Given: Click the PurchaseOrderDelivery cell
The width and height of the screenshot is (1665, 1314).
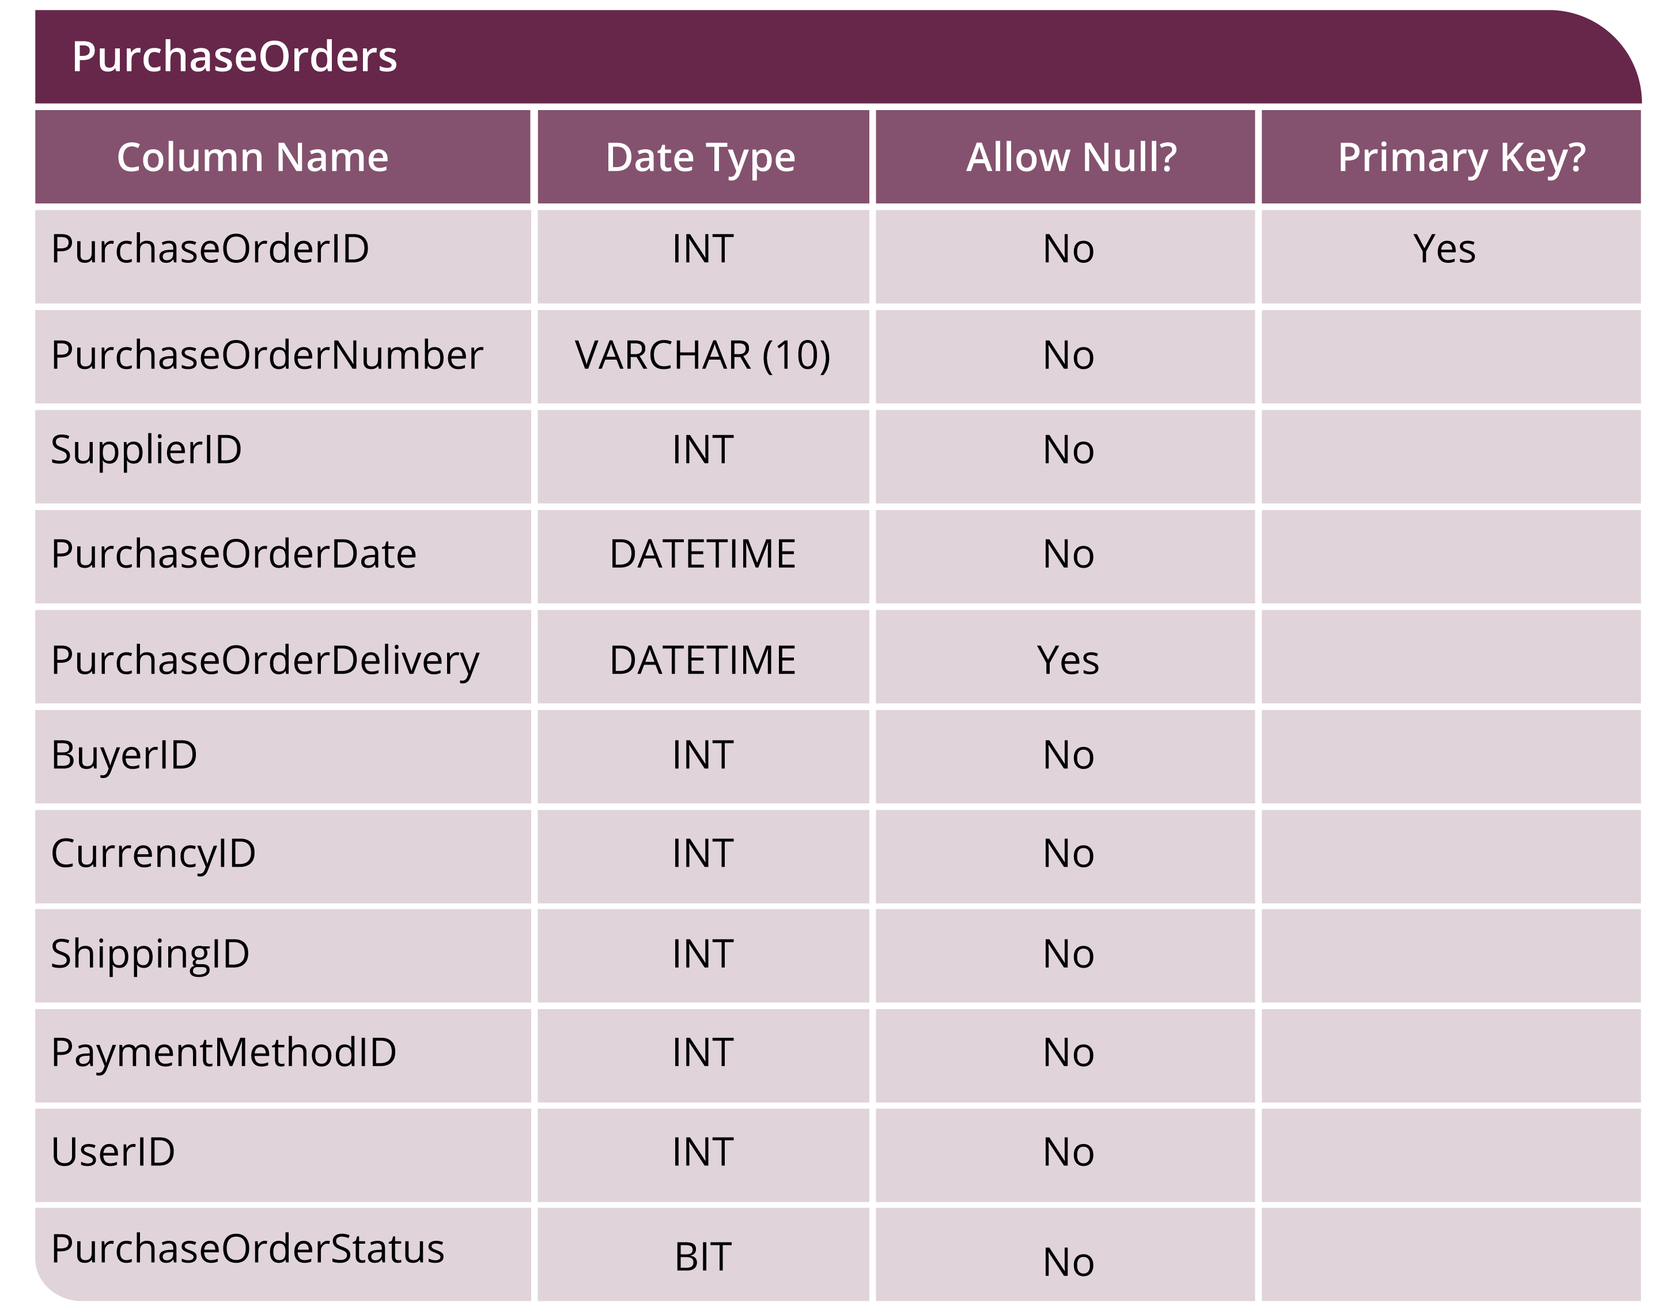Looking at the screenshot, I should (x=282, y=657).
